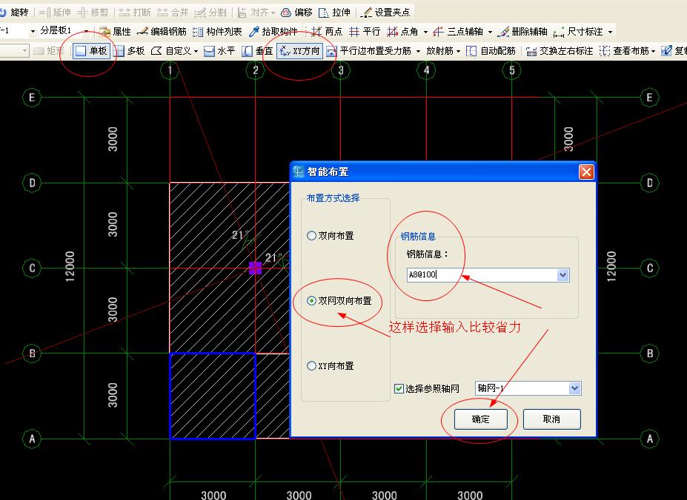
Task: Click axis bubble number 5
Action: point(512,70)
